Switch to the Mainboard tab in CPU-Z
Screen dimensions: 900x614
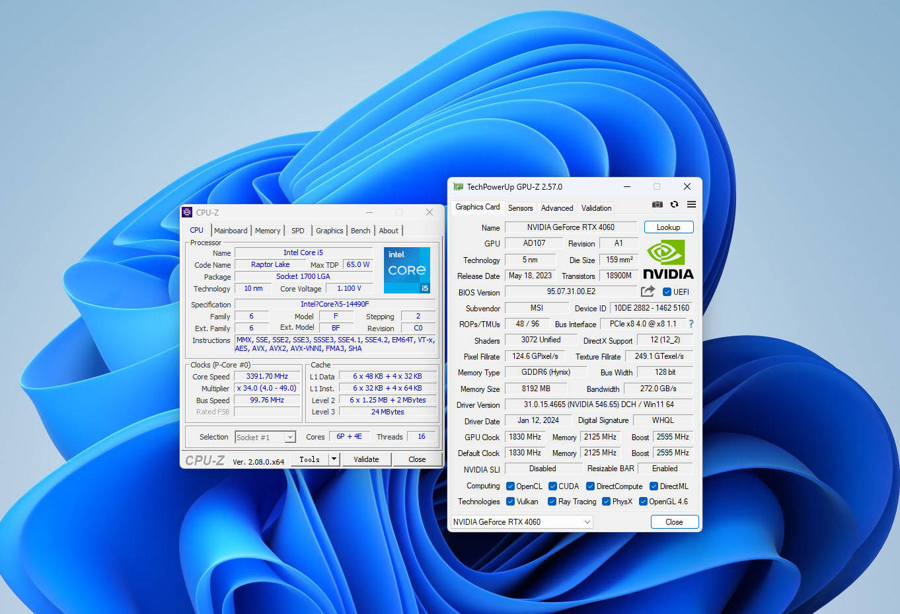pos(231,231)
